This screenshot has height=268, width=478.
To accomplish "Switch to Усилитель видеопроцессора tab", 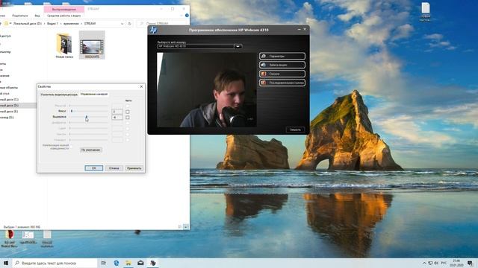I will pos(59,95).
